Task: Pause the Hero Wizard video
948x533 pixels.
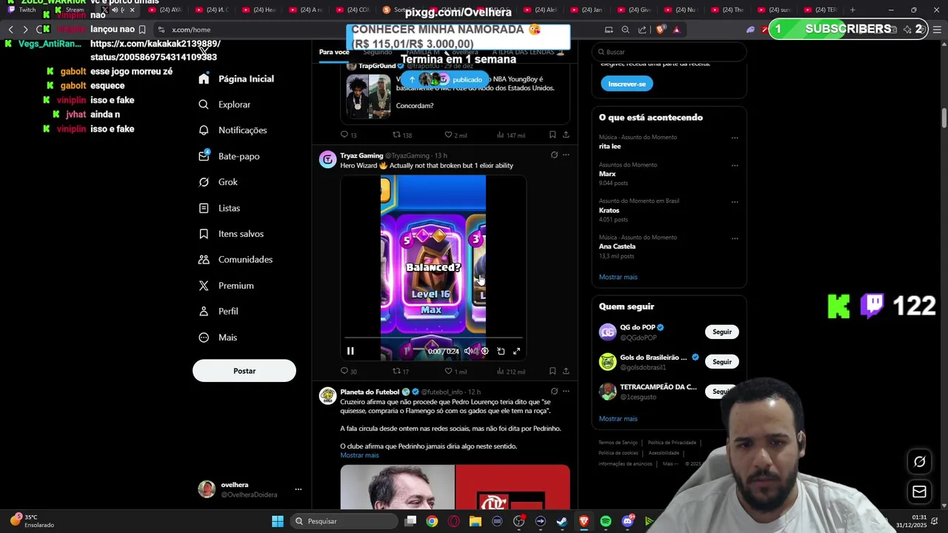Action: point(350,351)
